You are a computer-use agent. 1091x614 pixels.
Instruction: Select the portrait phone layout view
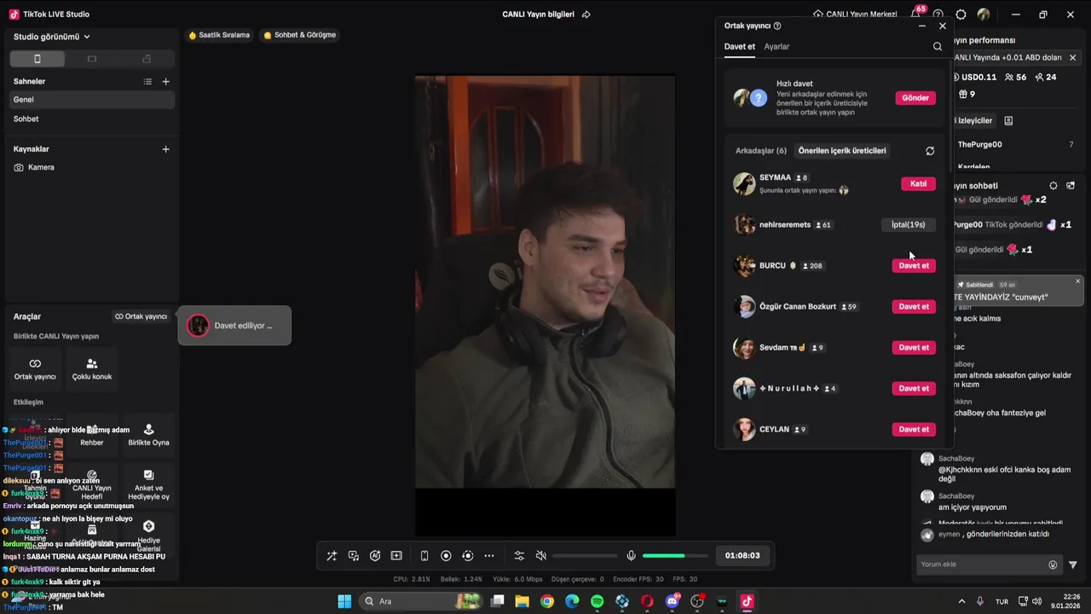[x=37, y=59]
